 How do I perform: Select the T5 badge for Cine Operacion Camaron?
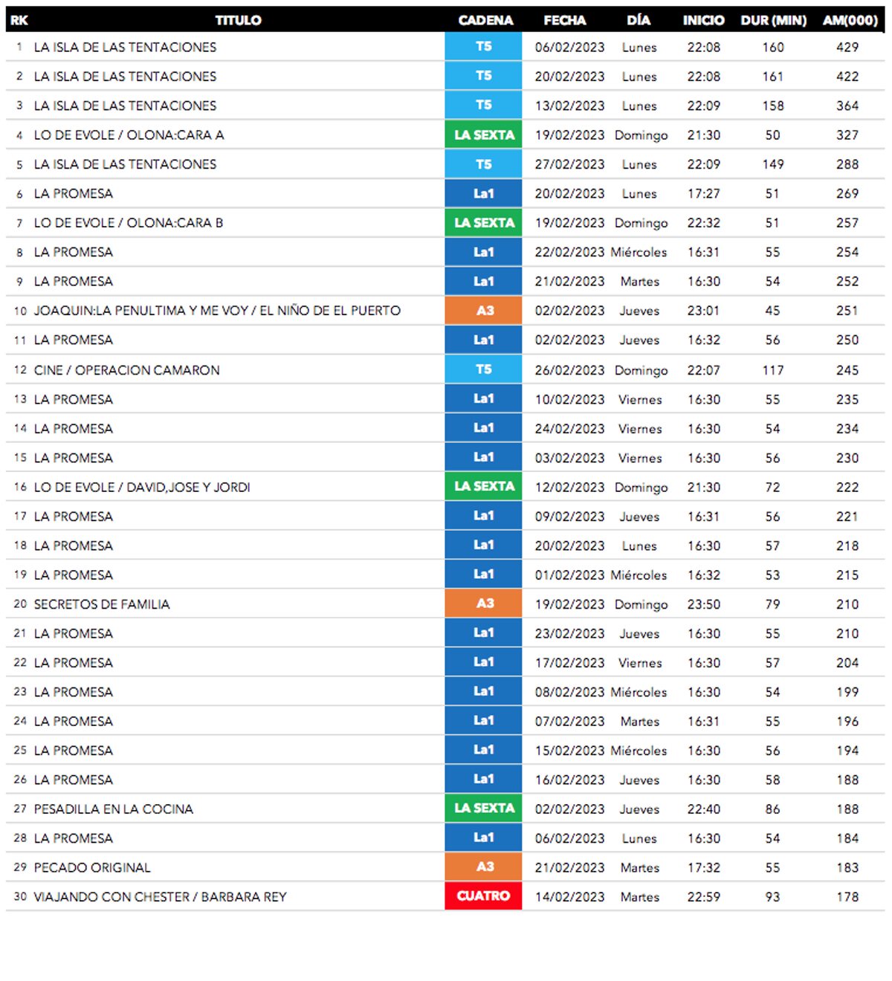pyautogui.click(x=483, y=369)
